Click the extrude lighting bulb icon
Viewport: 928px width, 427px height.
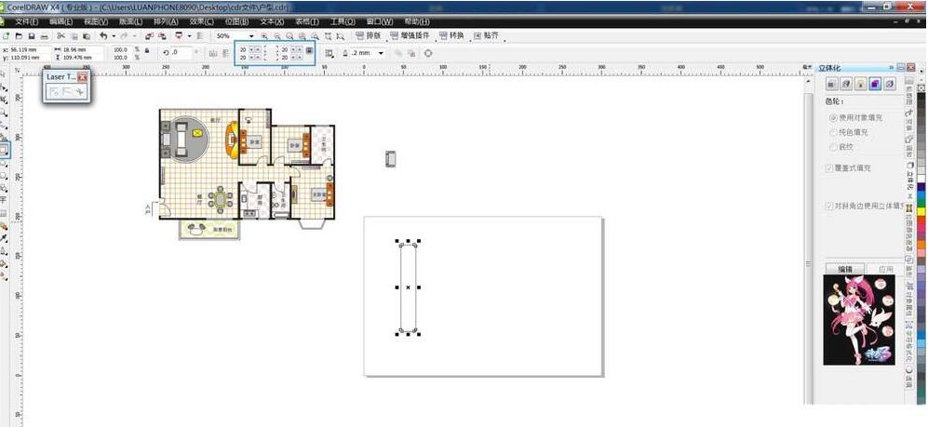tap(861, 84)
